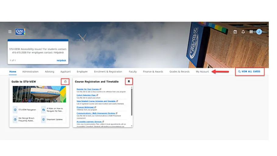Click icon beside STU-VIEW Navigation tile
277x156 pixels.
(x=15, y=110)
